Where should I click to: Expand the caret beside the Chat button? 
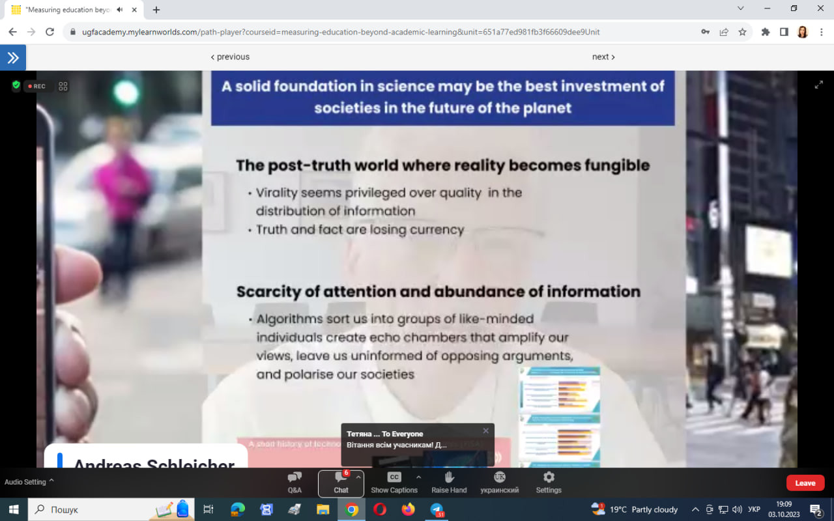[358, 476]
